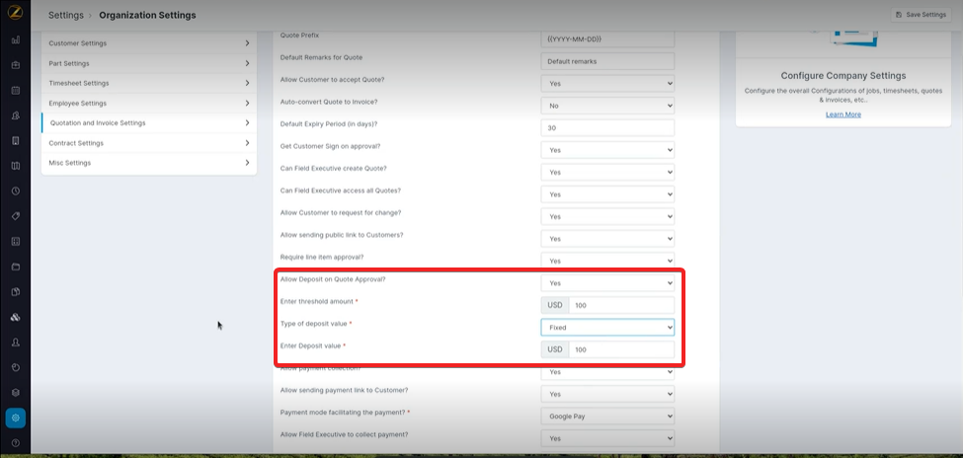This screenshot has width=963, height=458.
Task: Click Default Remarks for Quote field
Action: pos(607,61)
